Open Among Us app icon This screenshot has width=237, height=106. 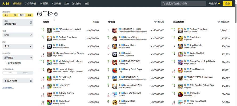[x=180, y=94]
